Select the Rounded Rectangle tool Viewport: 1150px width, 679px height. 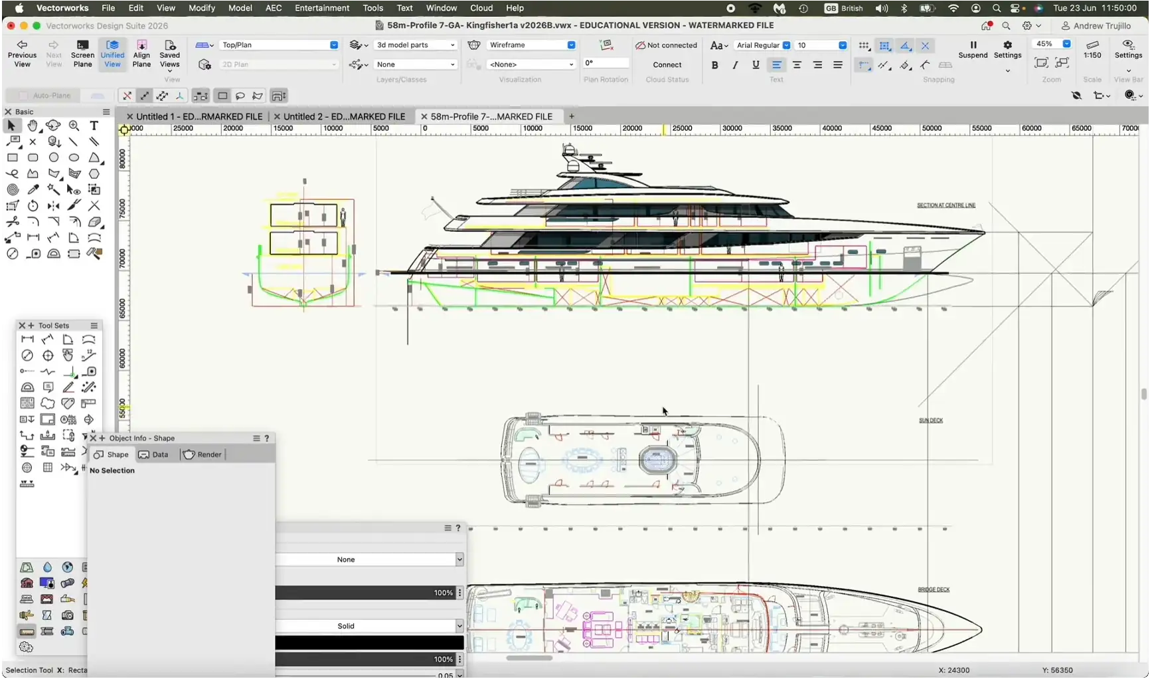coord(33,157)
